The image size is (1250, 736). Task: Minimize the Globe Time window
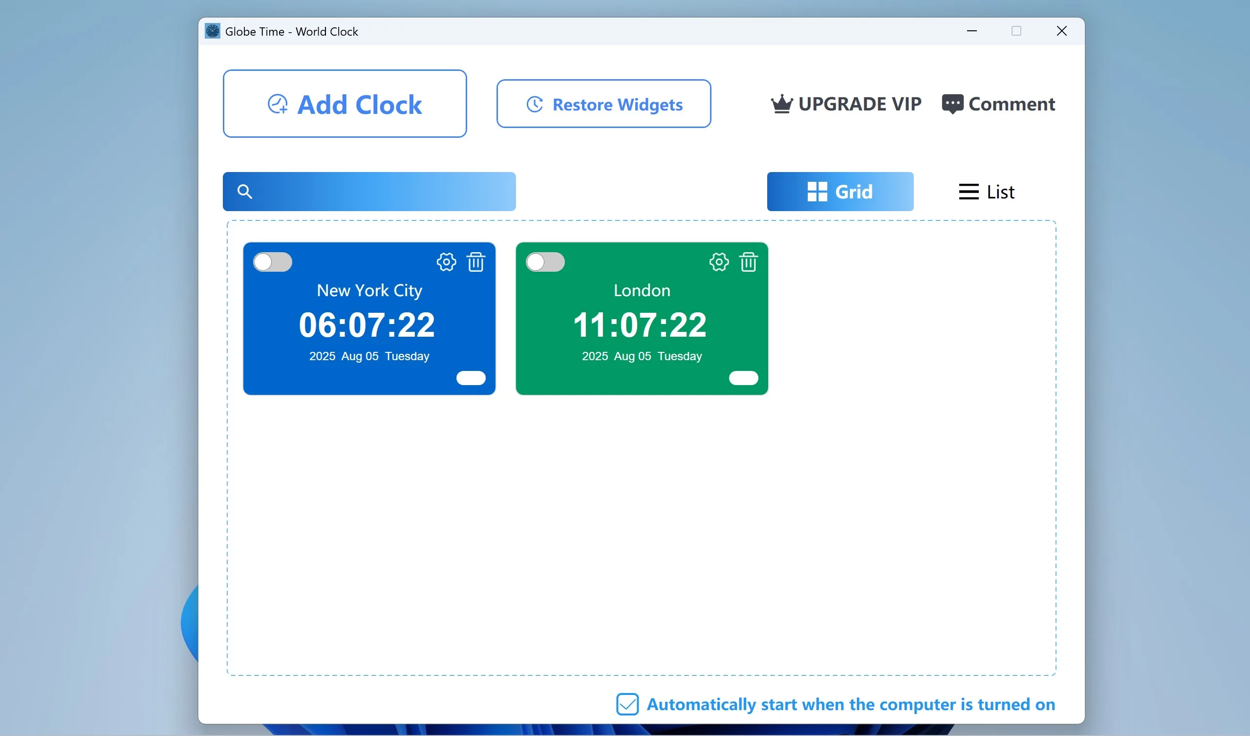pyautogui.click(x=972, y=31)
